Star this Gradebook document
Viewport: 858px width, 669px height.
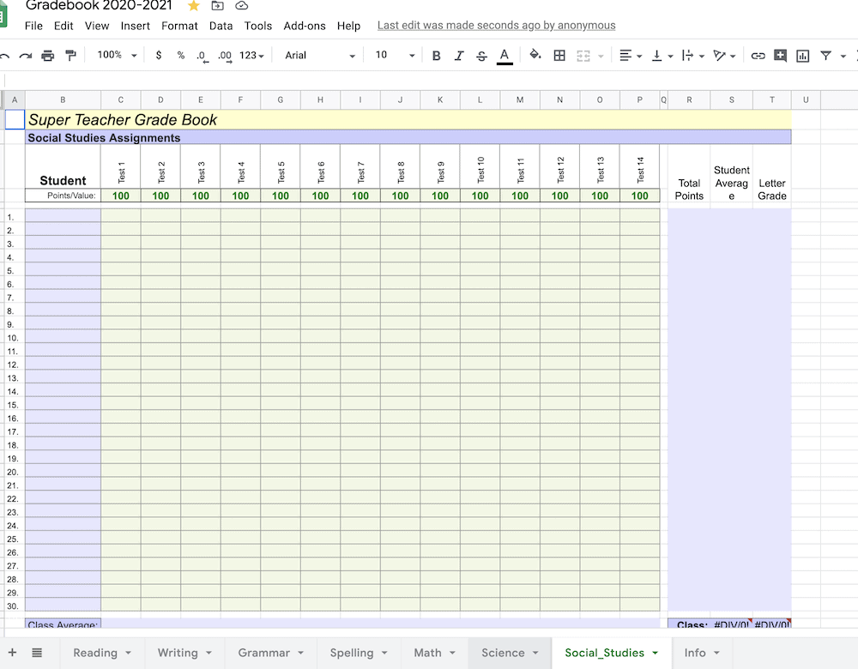pyautogui.click(x=194, y=6)
